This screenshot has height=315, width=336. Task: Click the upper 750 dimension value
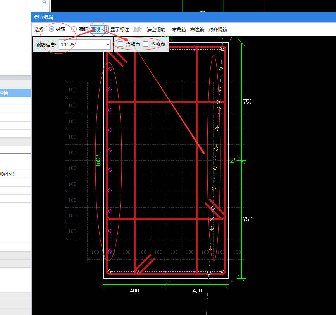[x=248, y=102]
